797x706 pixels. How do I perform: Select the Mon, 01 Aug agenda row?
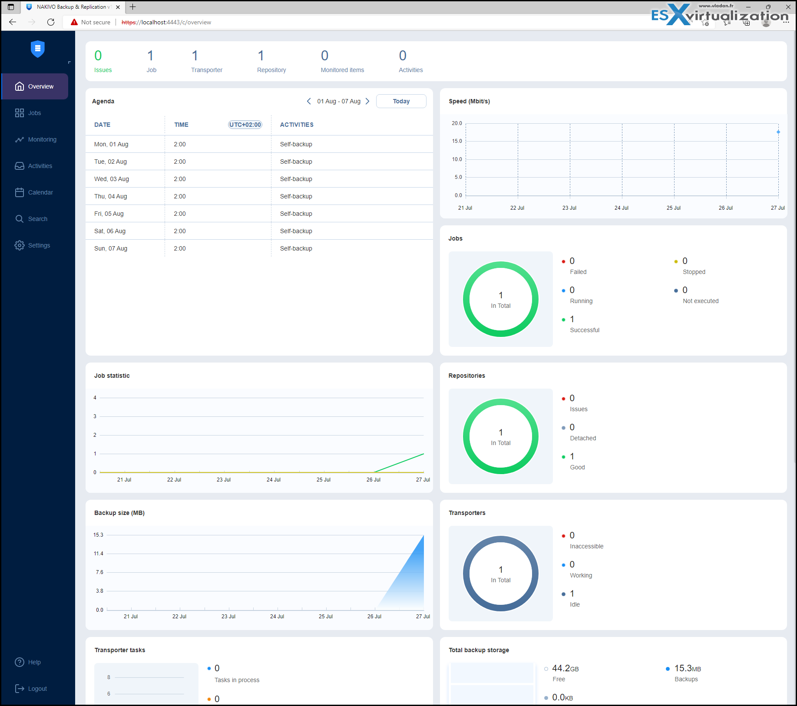tap(259, 144)
